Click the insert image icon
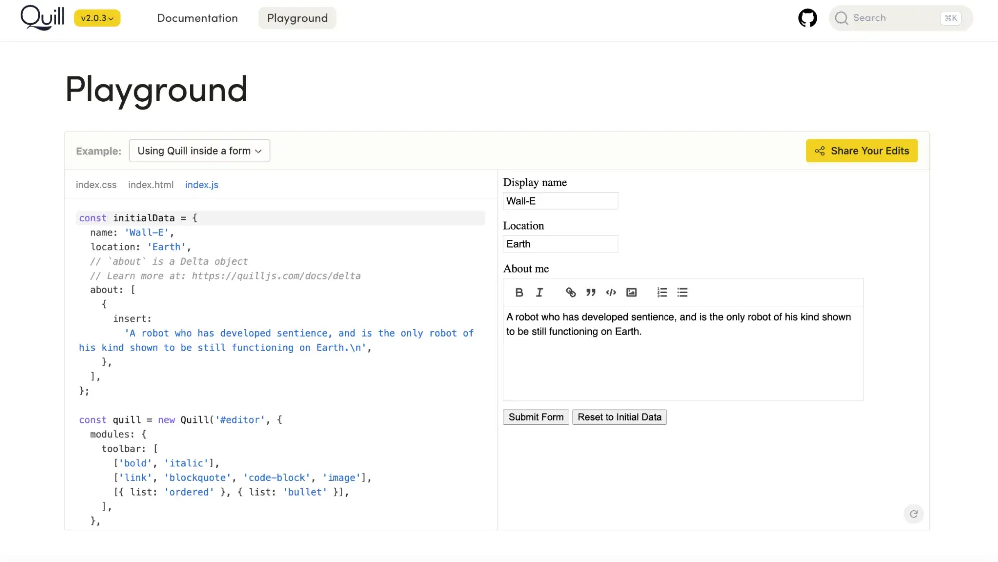 (x=631, y=293)
